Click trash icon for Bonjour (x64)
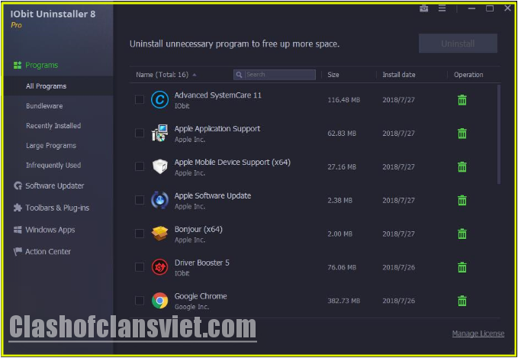 (462, 234)
